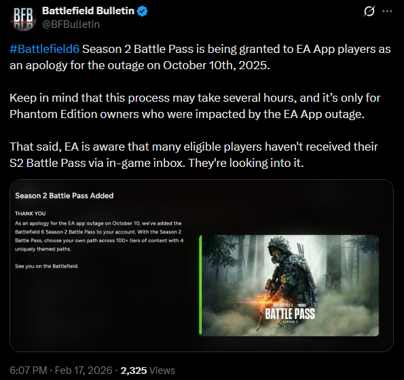Open the #Battlefield6 hashtag link

pyautogui.click(x=45, y=49)
